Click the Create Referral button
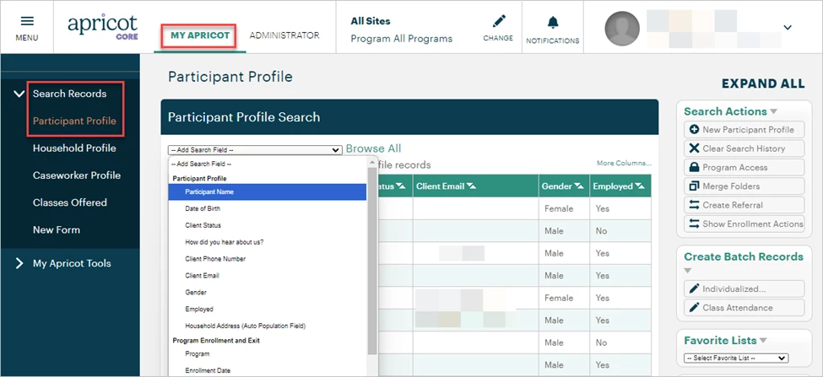This screenshot has height=377, width=823. point(744,206)
